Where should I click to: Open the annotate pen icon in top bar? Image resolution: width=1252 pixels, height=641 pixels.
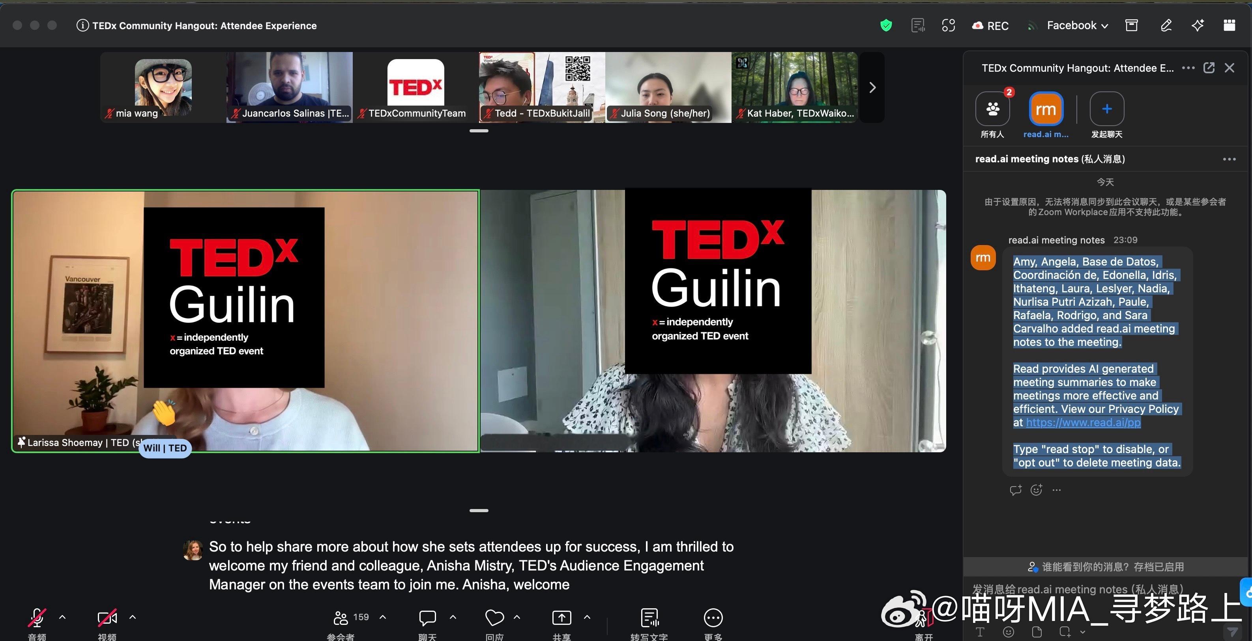tap(1166, 25)
